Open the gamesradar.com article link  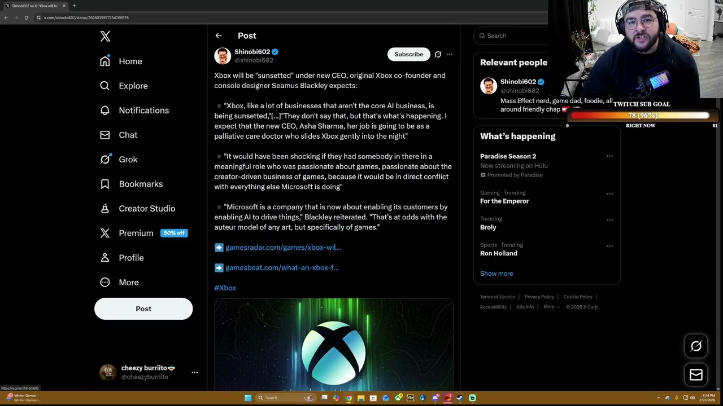point(283,248)
